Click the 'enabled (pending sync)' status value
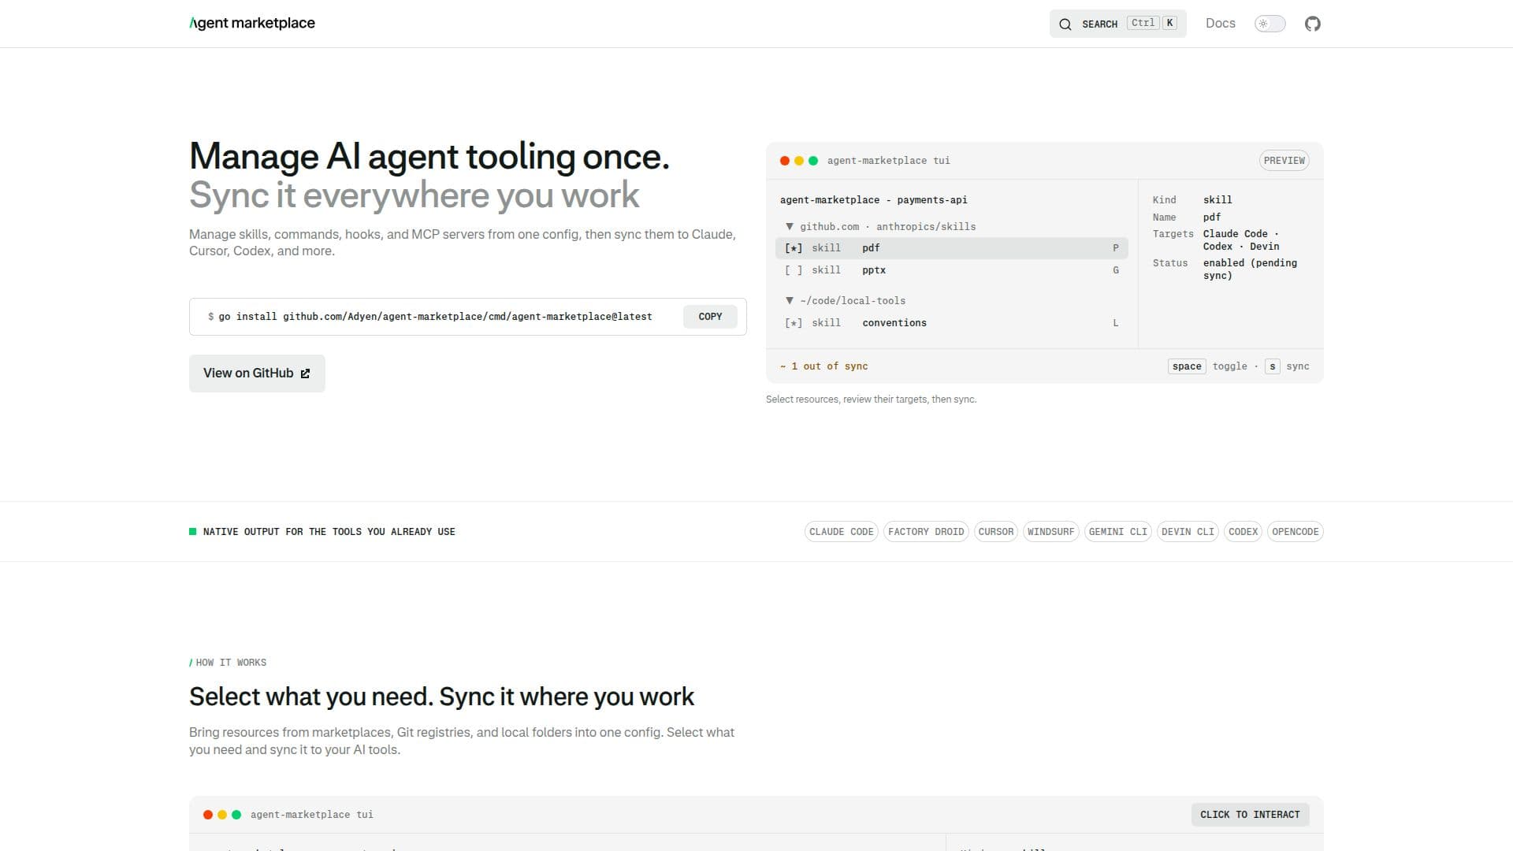This screenshot has height=851, width=1513. click(x=1250, y=269)
